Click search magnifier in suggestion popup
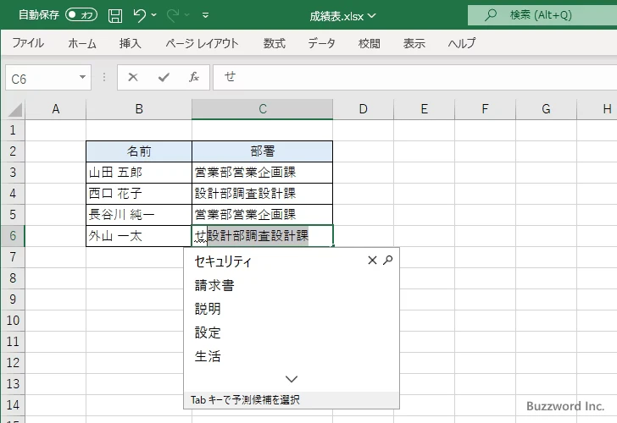This screenshot has width=617, height=423. pos(388,261)
